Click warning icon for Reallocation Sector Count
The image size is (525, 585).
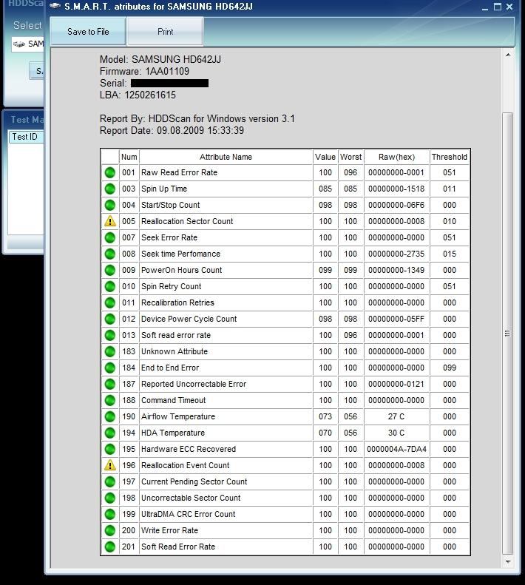point(110,221)
